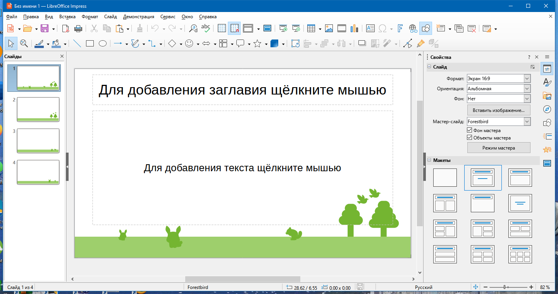Collapse the Макеты section expander
Screen dimensions: 558x294
click(x=429, y=160)
